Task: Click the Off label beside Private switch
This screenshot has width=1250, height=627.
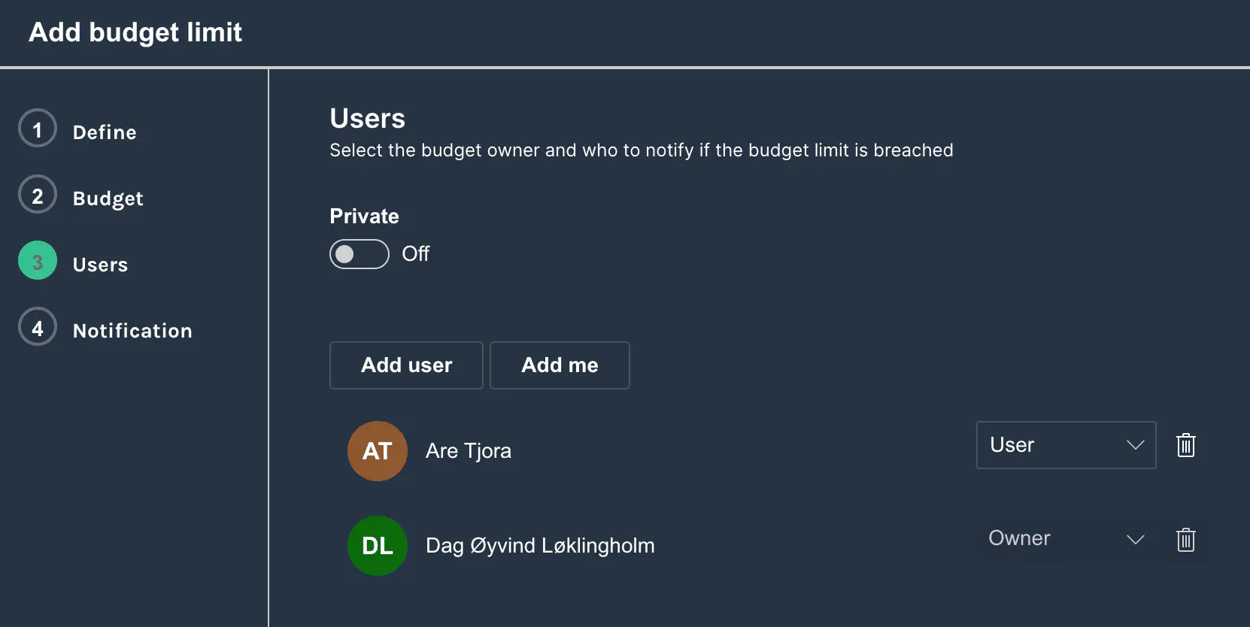Action: click(x=415, y=254)
